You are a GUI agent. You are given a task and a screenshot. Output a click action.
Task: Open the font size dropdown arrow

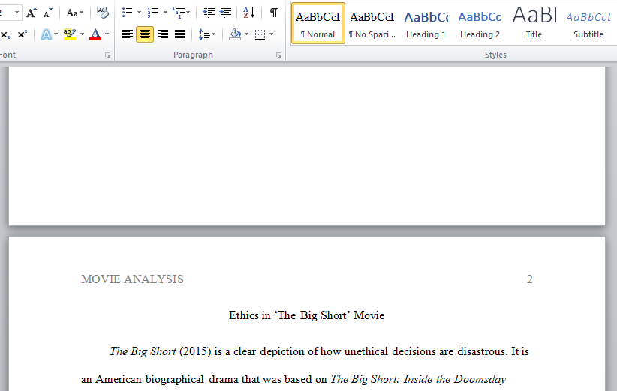point(17,13)
